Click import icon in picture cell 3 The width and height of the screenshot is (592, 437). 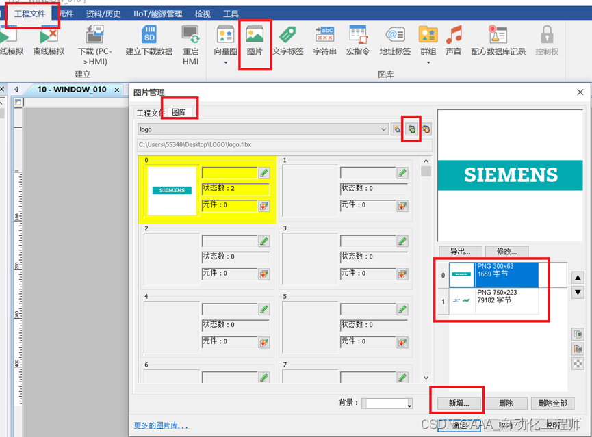point(402,274)
